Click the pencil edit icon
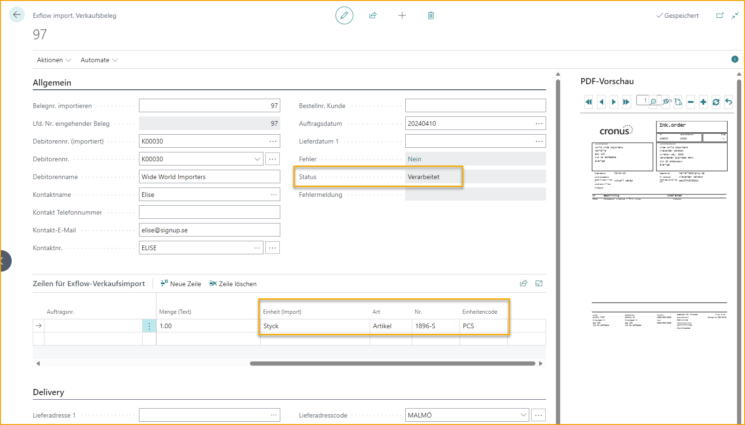 click(344, 15)
